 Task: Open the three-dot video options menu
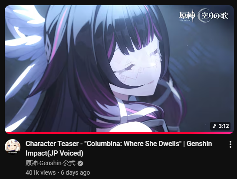pyautogui.click(x=230, y=144)
